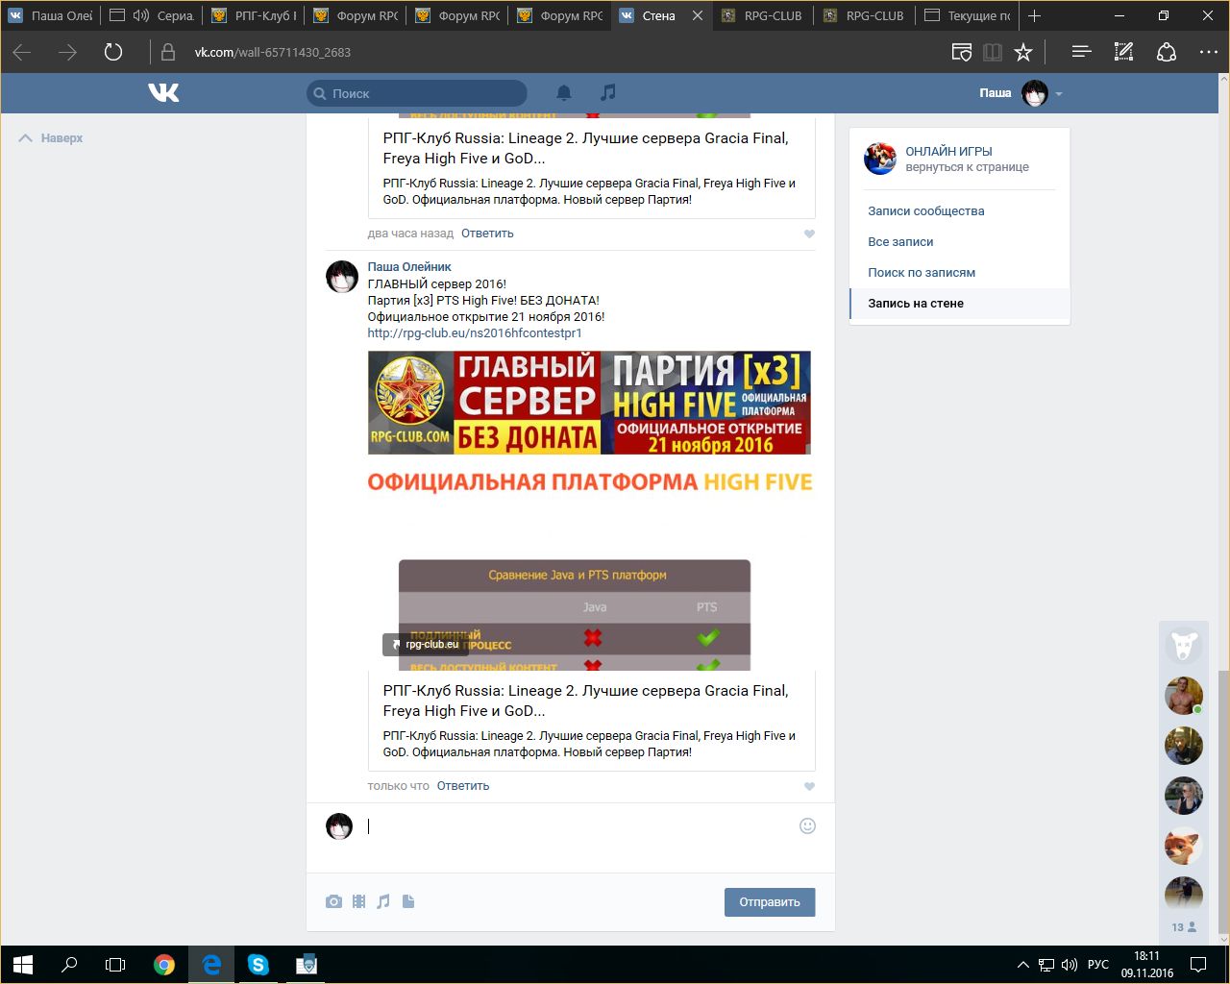Image resolution: width=1230 pixels, height=984 pixels.
Task: Attach a photo with camera icon
Action: click(333, 901)
